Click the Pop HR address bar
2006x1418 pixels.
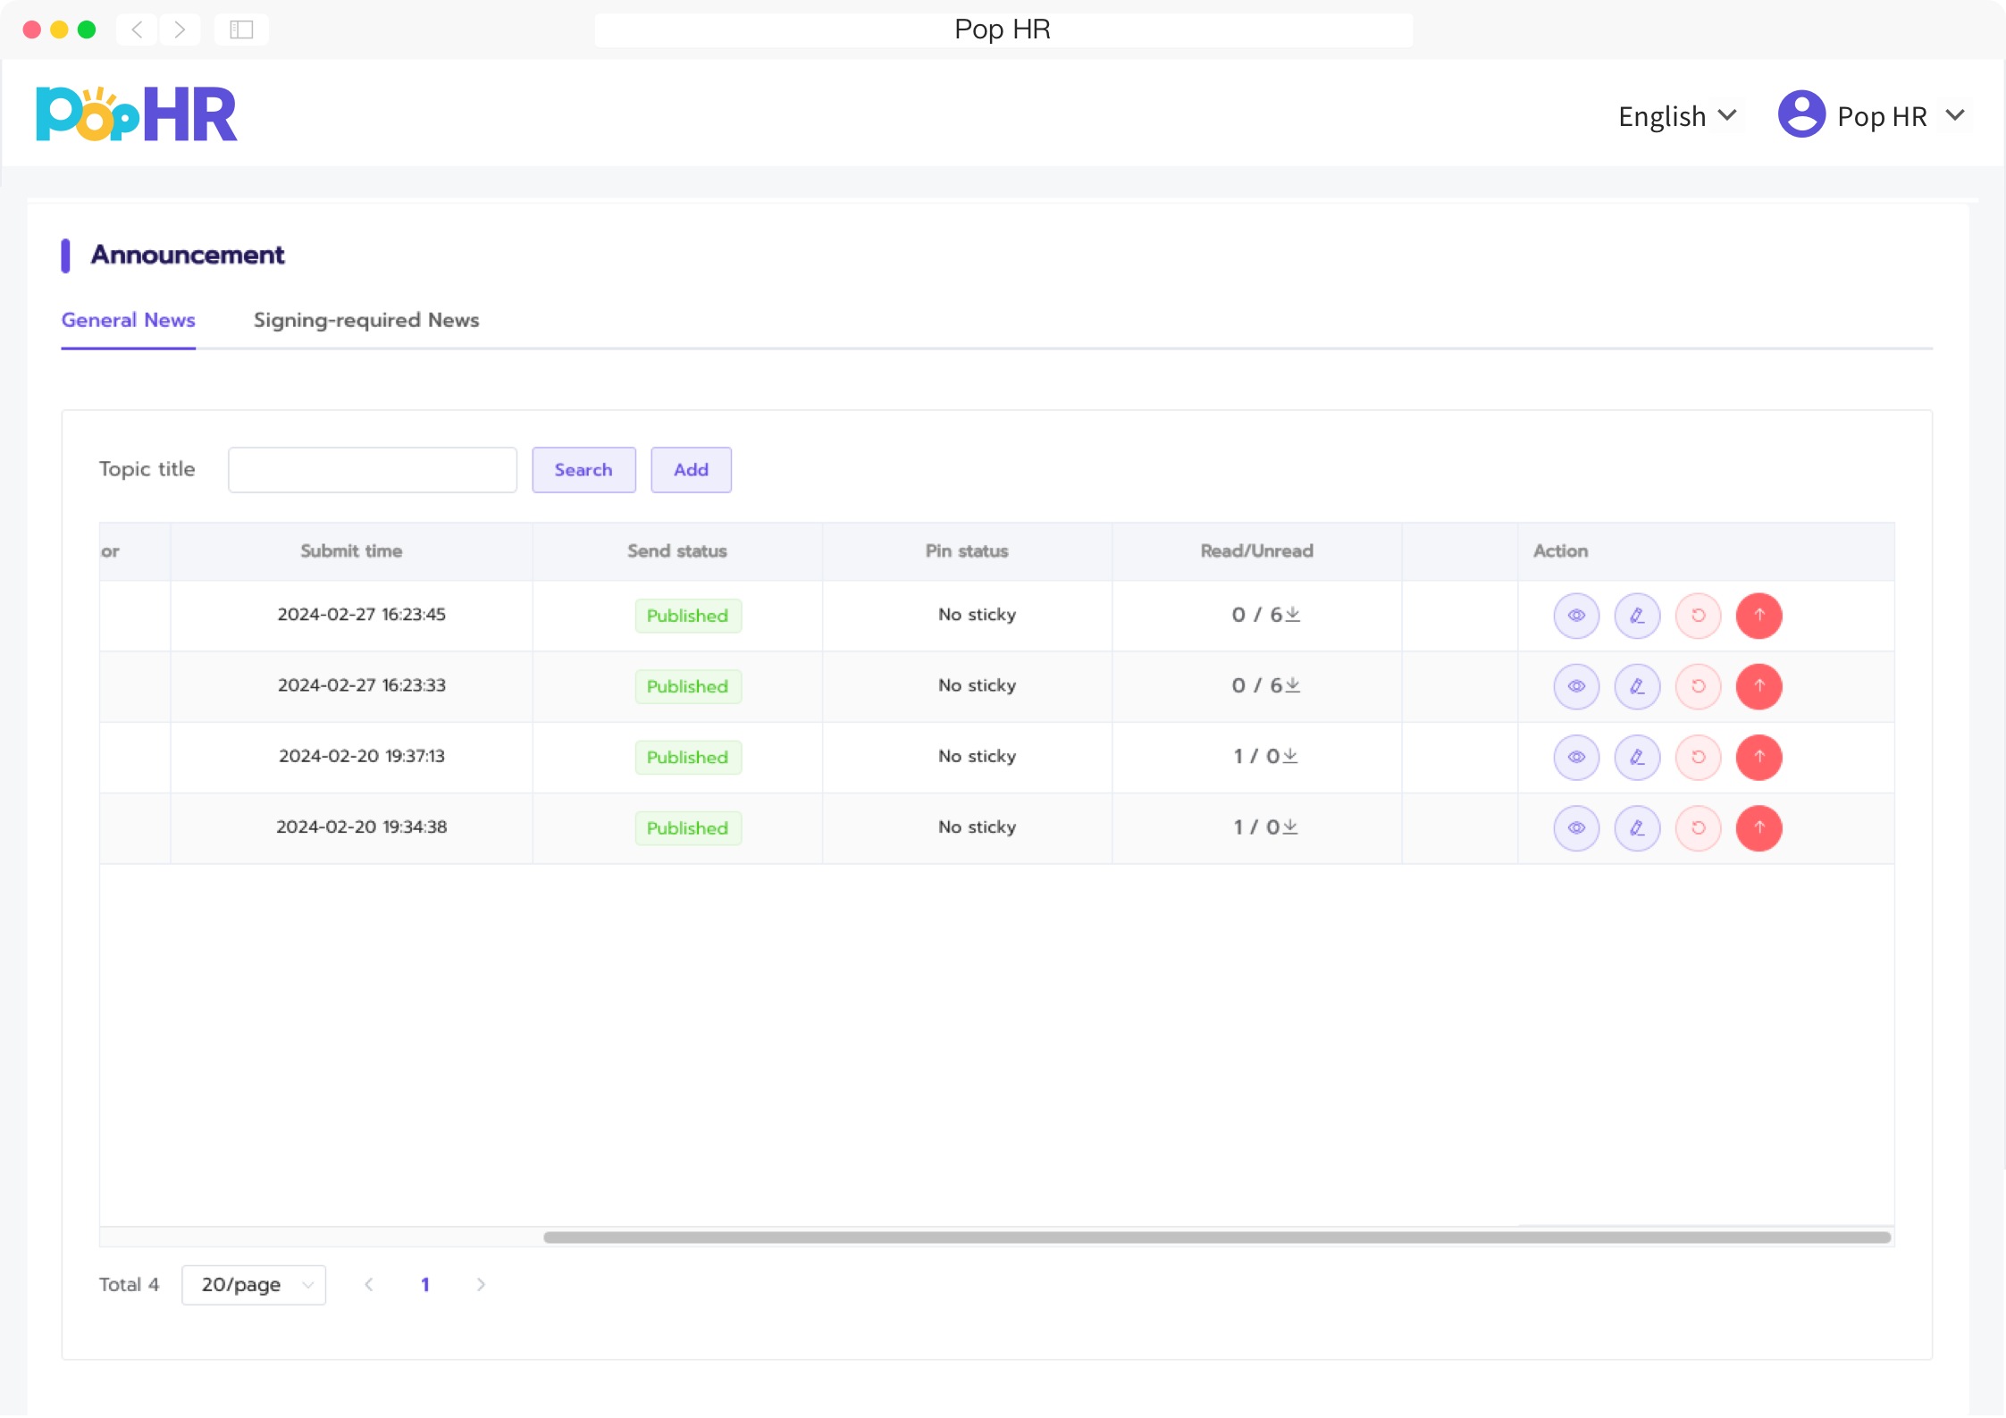point(1003,29)
